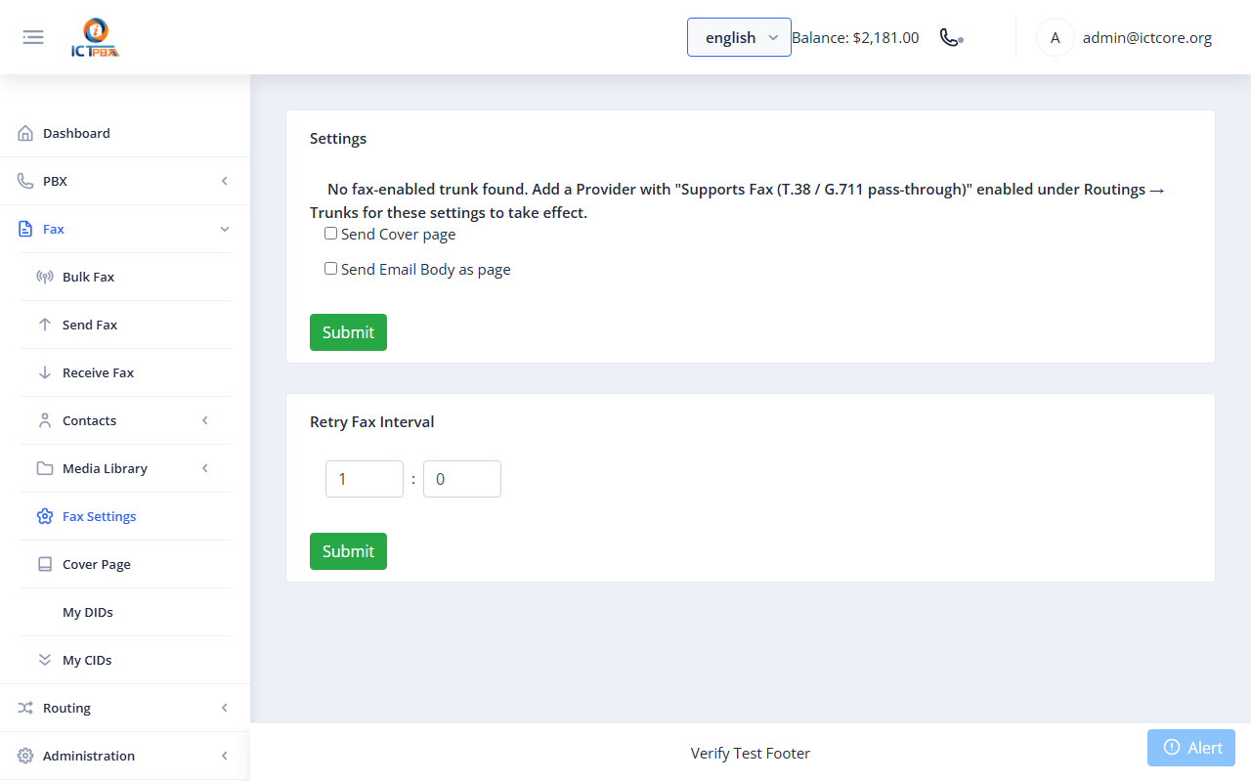Click the Fax document icon
The height and width of the screenshot is (782, 1251).
pos(25,229)
